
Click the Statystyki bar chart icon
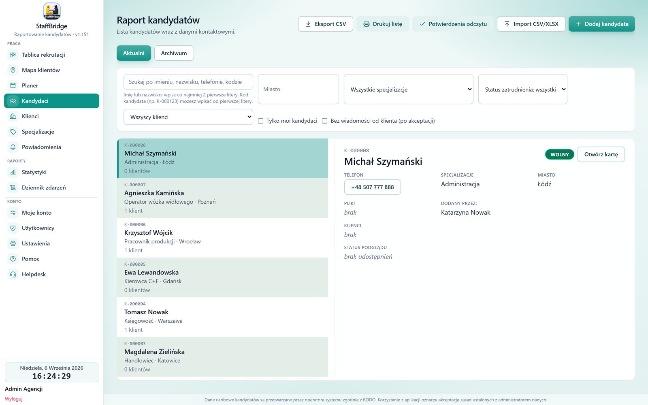[13, 172]
